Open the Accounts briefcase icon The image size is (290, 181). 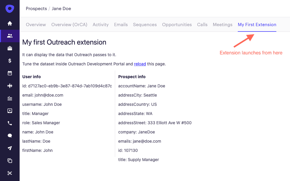(x=10, y=48)
